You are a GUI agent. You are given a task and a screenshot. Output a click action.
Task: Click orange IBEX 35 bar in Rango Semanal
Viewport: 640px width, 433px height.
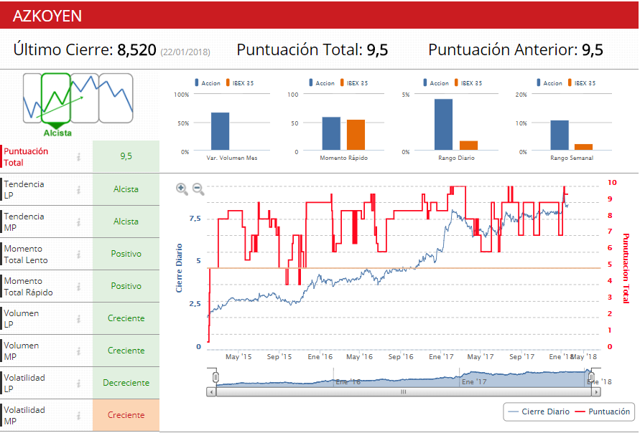pyautogui.click(x=584, y=147)
